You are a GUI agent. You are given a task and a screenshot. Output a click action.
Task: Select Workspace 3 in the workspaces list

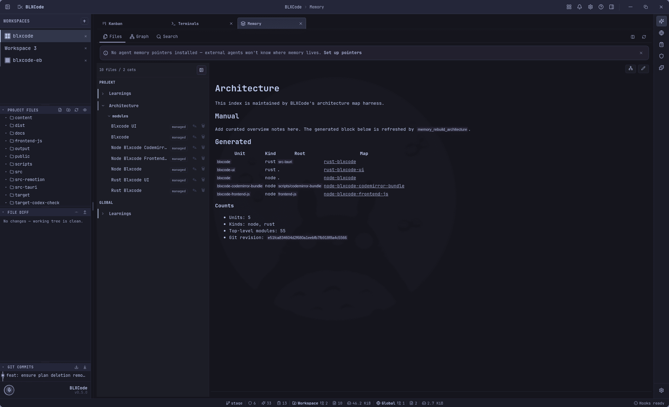tap(45, 48)
